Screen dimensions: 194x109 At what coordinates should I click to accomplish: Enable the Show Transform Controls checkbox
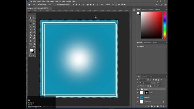click(x=56, y=5)
